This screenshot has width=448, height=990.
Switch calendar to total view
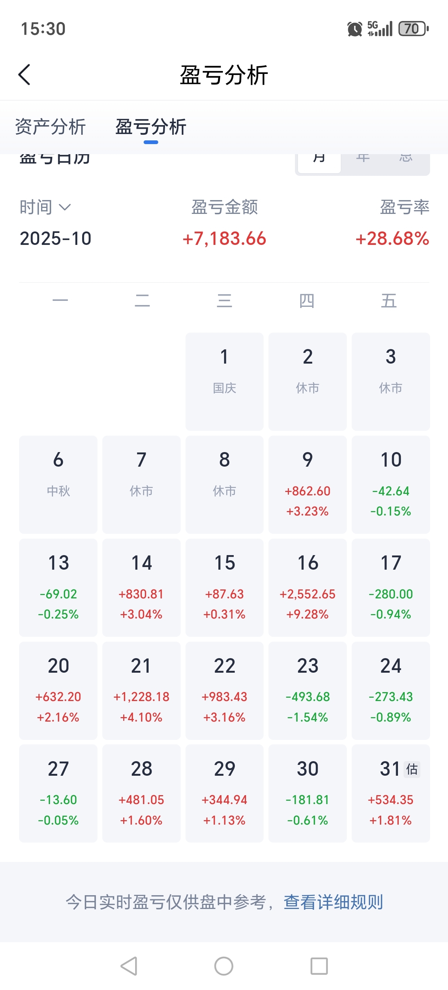[x=406, y=161]
